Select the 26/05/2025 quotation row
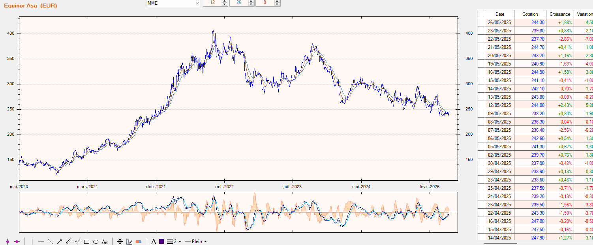This screenshot has height=245, width=593. 530,22
